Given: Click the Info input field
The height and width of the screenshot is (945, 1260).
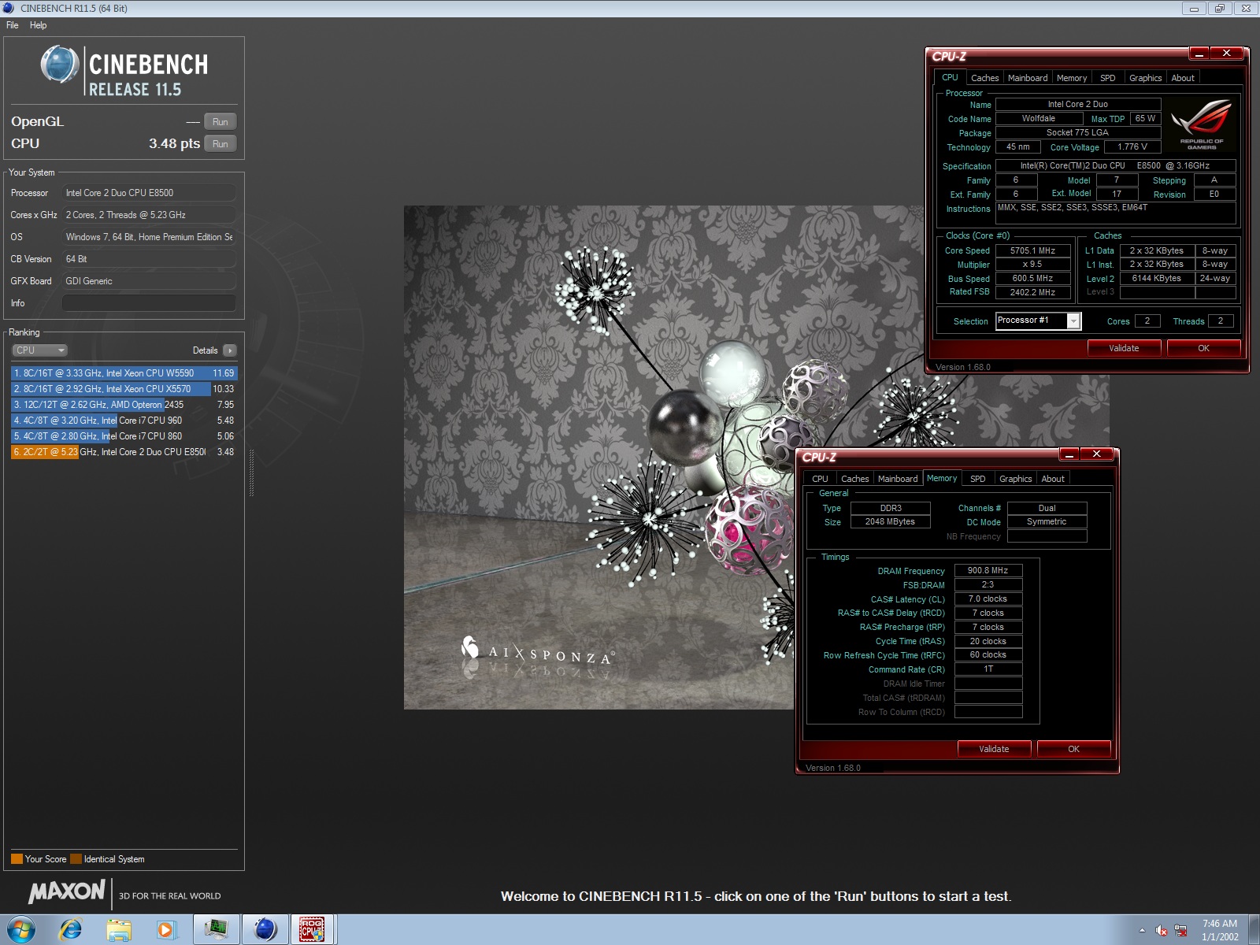Looking at the screenshot, I should (x=149, y=303).
